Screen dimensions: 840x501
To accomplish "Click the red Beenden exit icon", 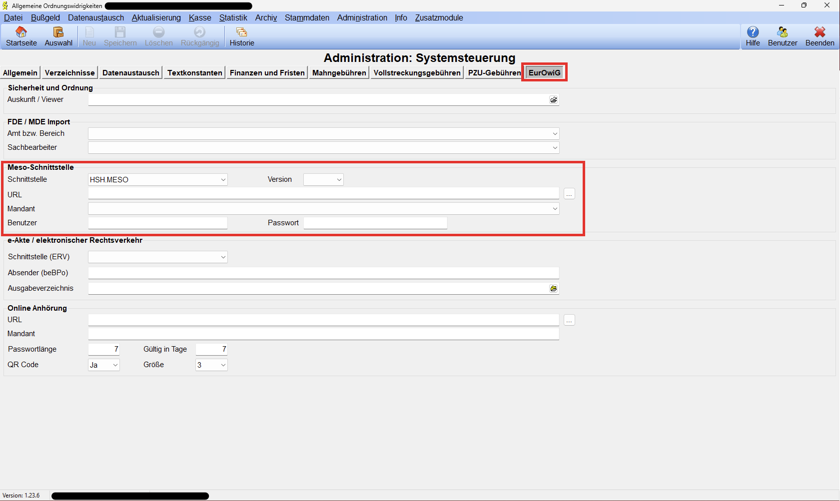I will pos(820,32).
